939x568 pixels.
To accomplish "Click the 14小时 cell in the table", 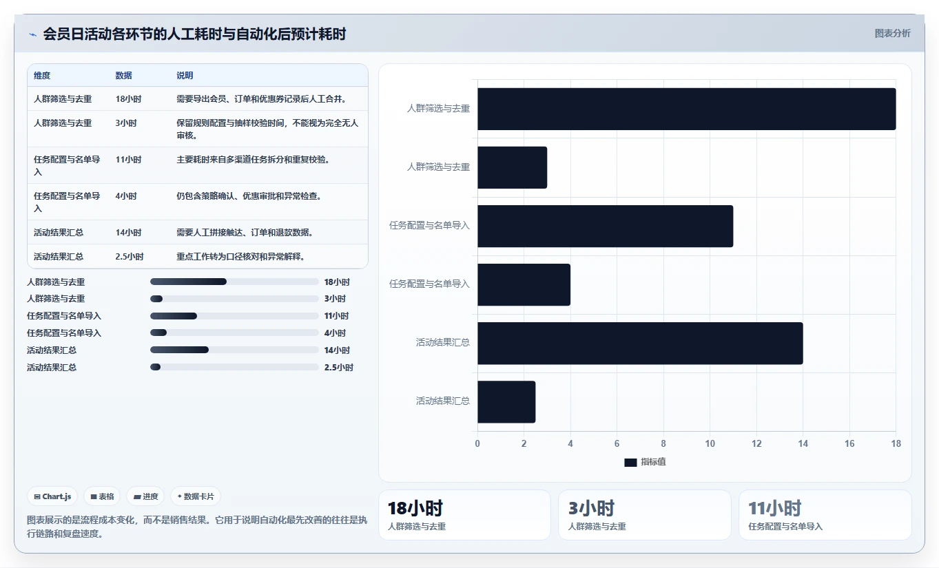I will [128, 233].
